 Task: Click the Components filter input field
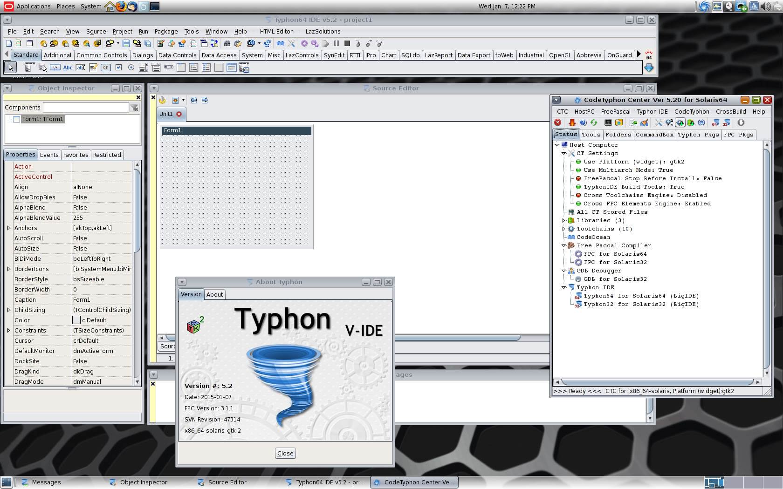(86, 108)
